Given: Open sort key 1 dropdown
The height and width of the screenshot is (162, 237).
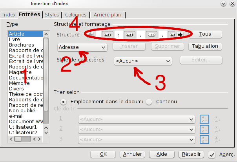Looking at the screenshot, I should click(137, 119).
